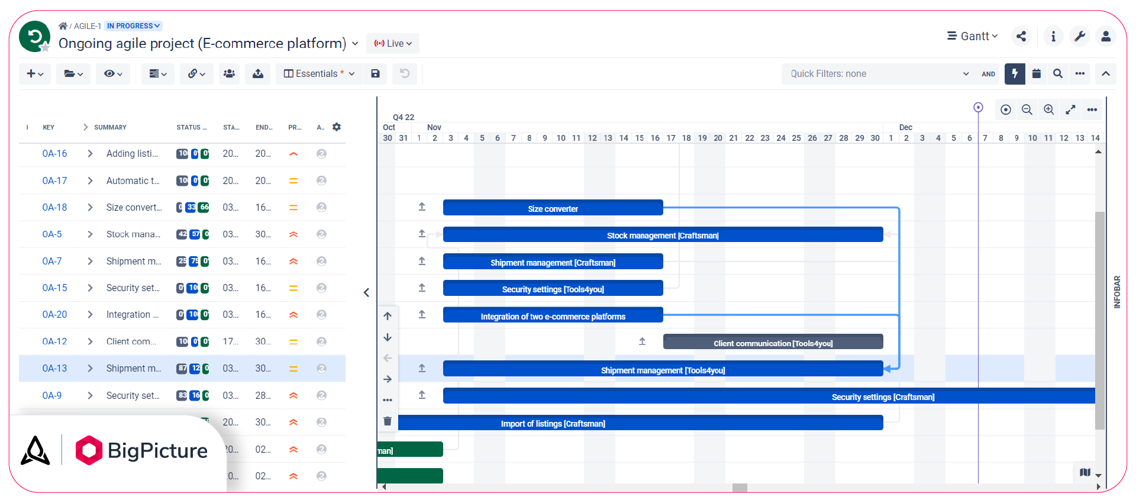This screenshot has width=1136, height=503.
Task: Toggle the Live mode switch
Action: pos(393,44)
